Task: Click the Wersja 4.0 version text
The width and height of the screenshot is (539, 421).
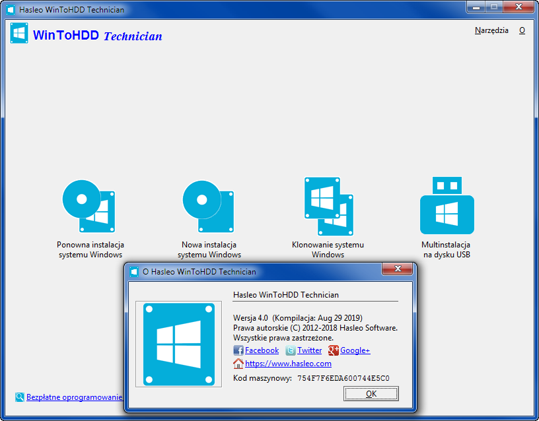Action: pos(298,318)
